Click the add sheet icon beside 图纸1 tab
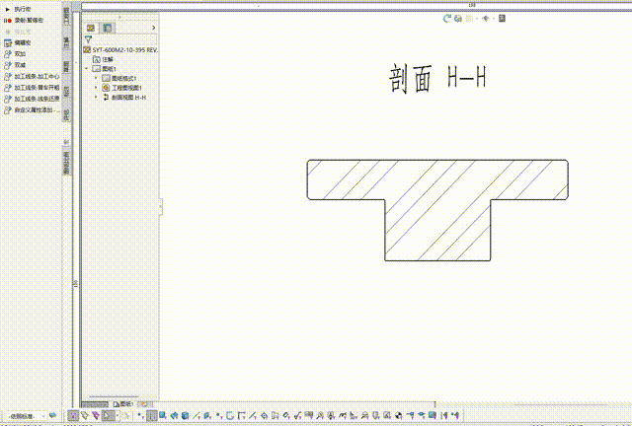This screenshot has width=632, height=426. tap(143, 404)
